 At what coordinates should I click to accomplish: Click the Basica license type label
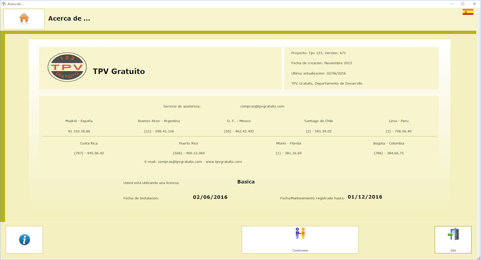pyautogui.click(x=246, y=182)
